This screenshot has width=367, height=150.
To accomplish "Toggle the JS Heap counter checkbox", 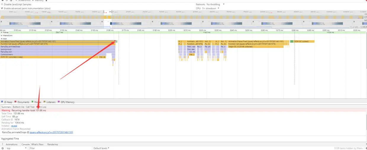I will 2,102.
